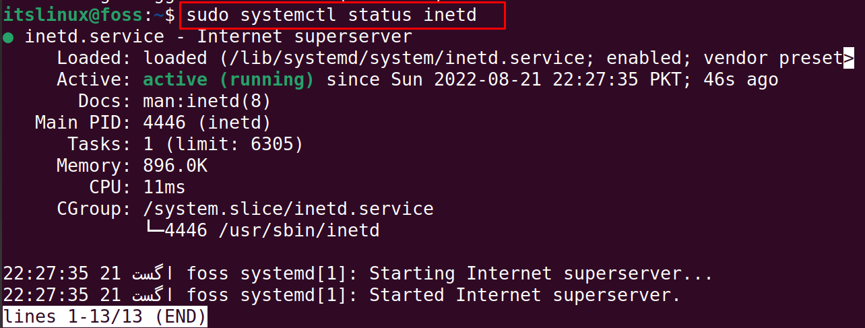
Task: Click the Loaded: label in the status output
Action: (94, 58)
